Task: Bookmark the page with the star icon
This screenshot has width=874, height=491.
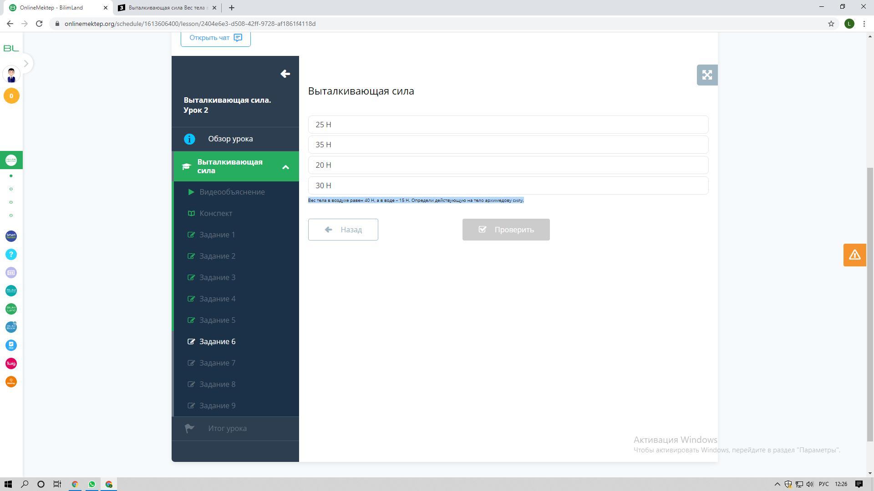Action: click(x=831, y=24)
